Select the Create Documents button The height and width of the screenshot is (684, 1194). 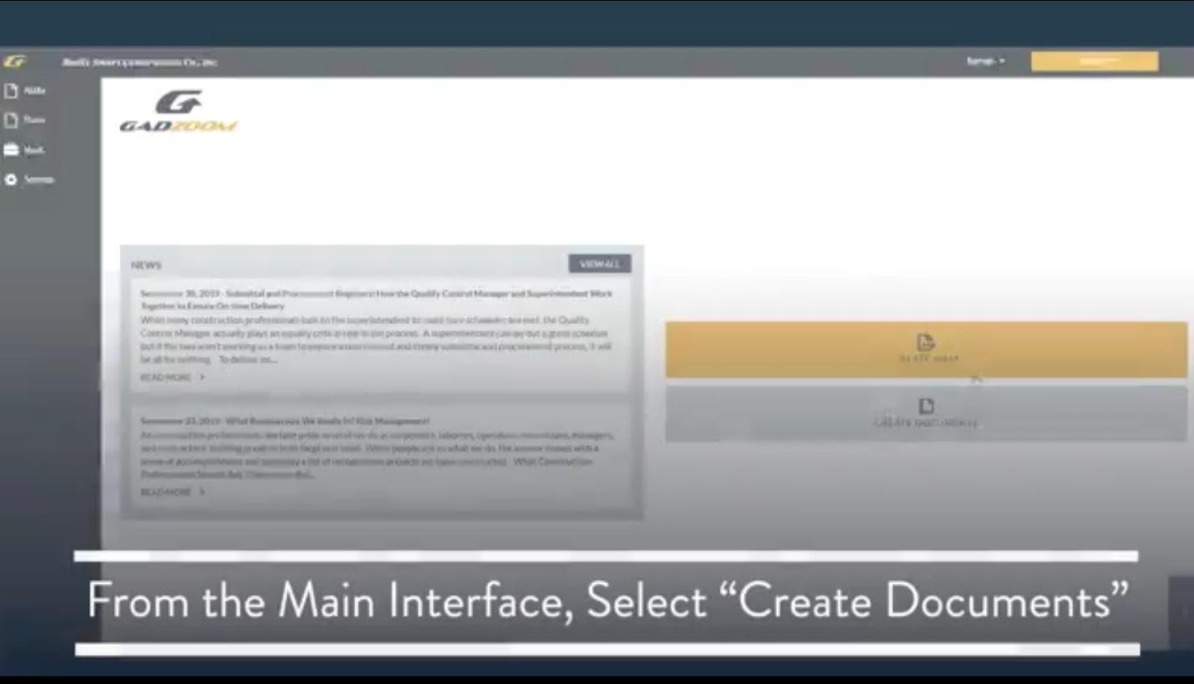coord(926,413)
